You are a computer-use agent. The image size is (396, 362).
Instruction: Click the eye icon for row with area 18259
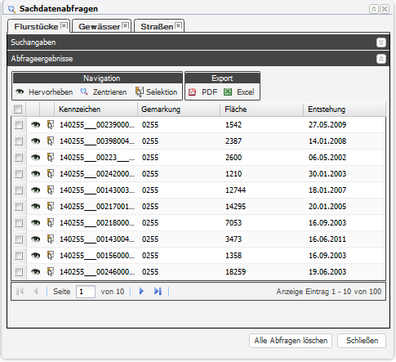point(35,272)
